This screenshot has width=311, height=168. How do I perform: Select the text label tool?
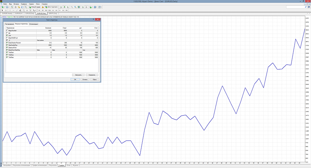[x=30, y=10]
